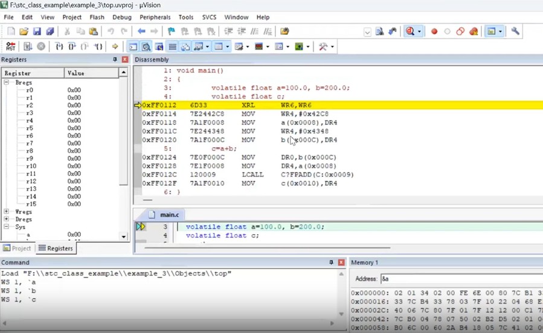Select the main.c editor tab
Image resolution: width=543 pixels, height=333 pixels.
[169, 215]
